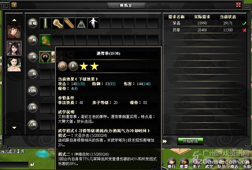Select the 通臂拳 skill icon in 二阶 row
The width and height of the screenshot is (252, 170).
[x=45, y=57]
